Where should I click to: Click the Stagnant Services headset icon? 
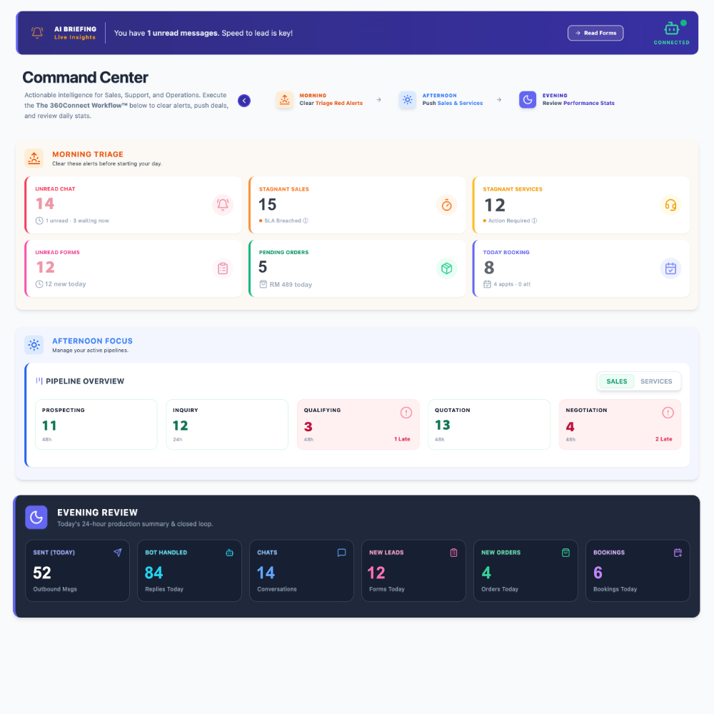click(670, 205)
